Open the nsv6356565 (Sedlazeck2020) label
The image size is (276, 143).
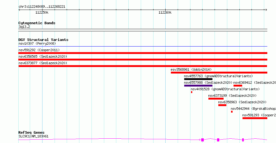pyautogui.click(x=43, y=56)
